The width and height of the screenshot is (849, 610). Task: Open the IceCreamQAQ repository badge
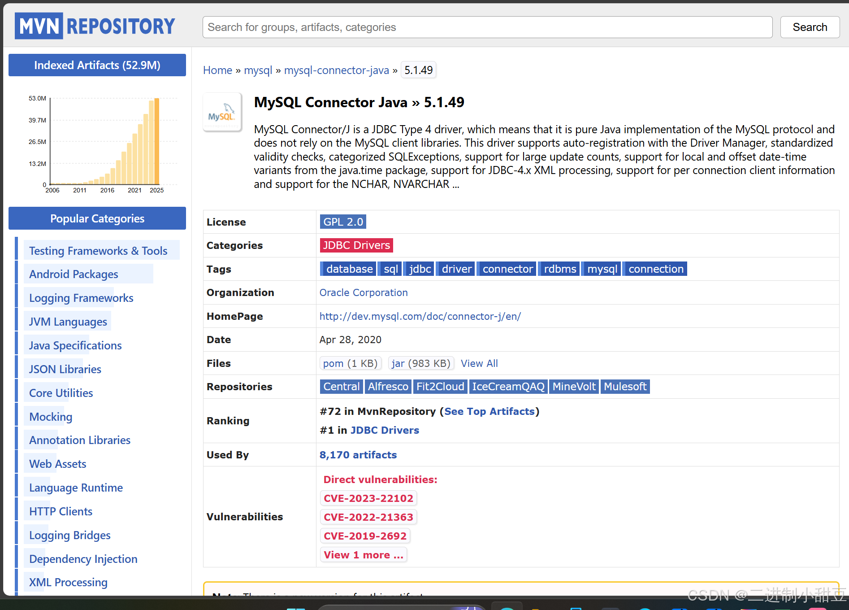(x=508, y=387)
